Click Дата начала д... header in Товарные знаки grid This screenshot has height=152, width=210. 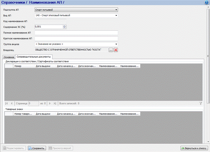click(x=66, y=114)
